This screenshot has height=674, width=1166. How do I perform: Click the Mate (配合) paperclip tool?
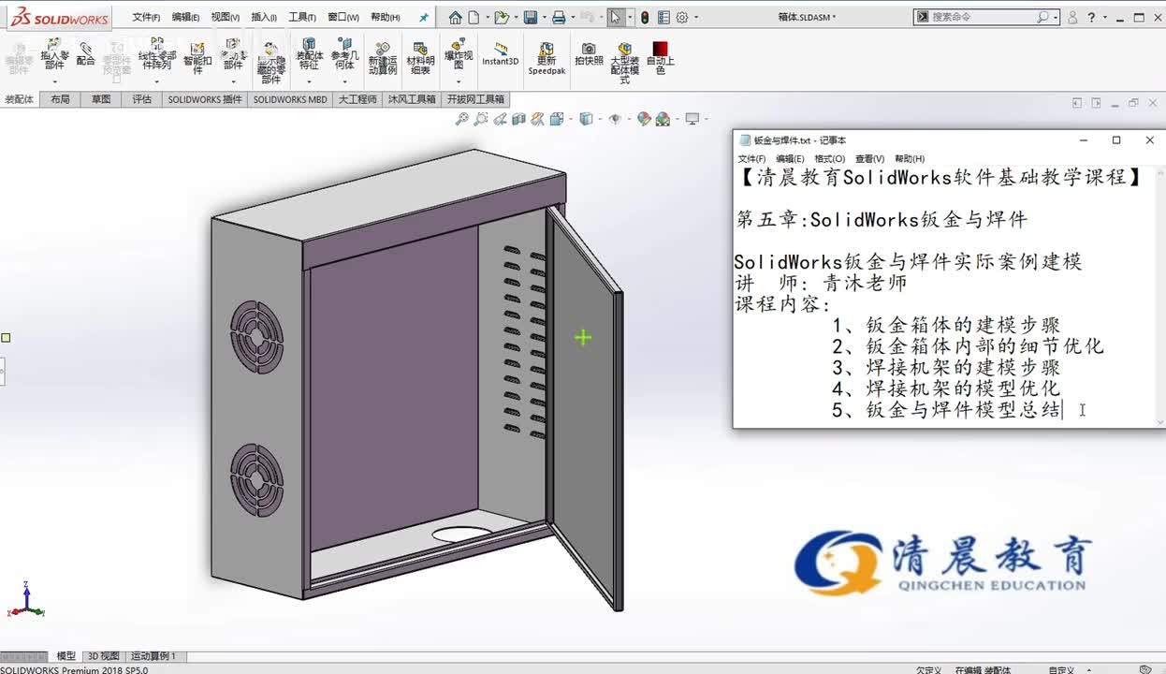[86, 53]
